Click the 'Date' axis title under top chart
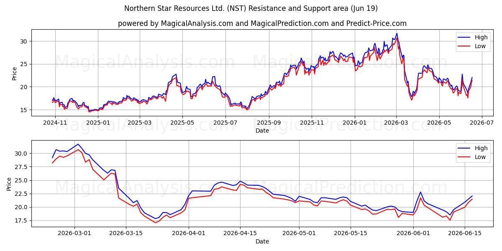This screenshot has width=502, height=251. pos(262,131)
